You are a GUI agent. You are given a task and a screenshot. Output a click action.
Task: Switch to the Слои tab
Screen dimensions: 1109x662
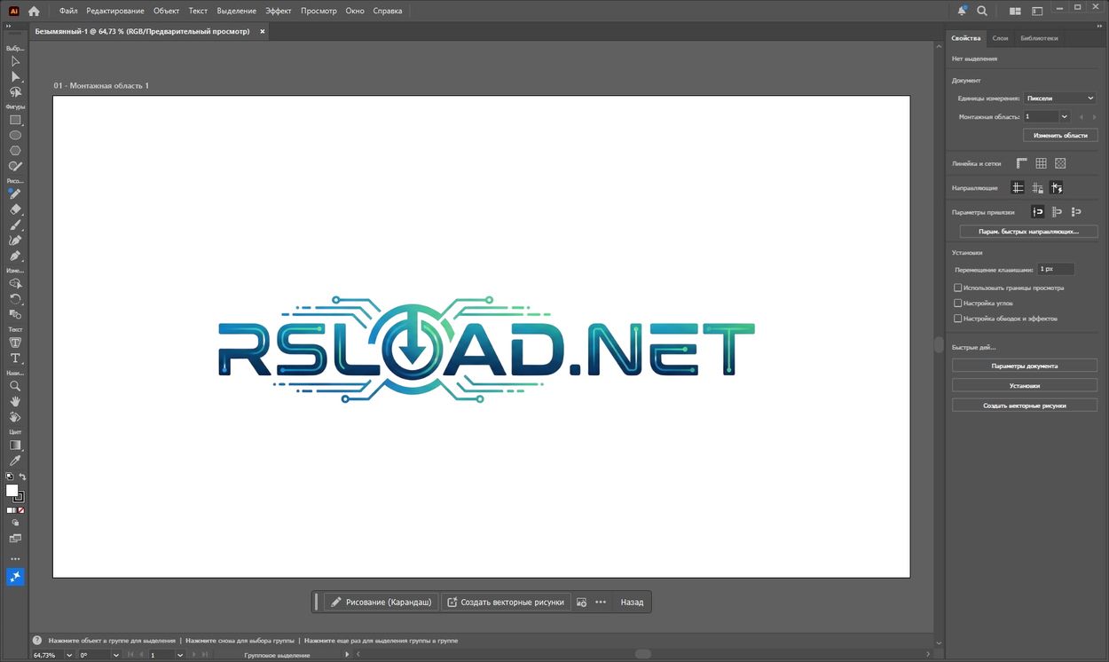coord(1000,38)
